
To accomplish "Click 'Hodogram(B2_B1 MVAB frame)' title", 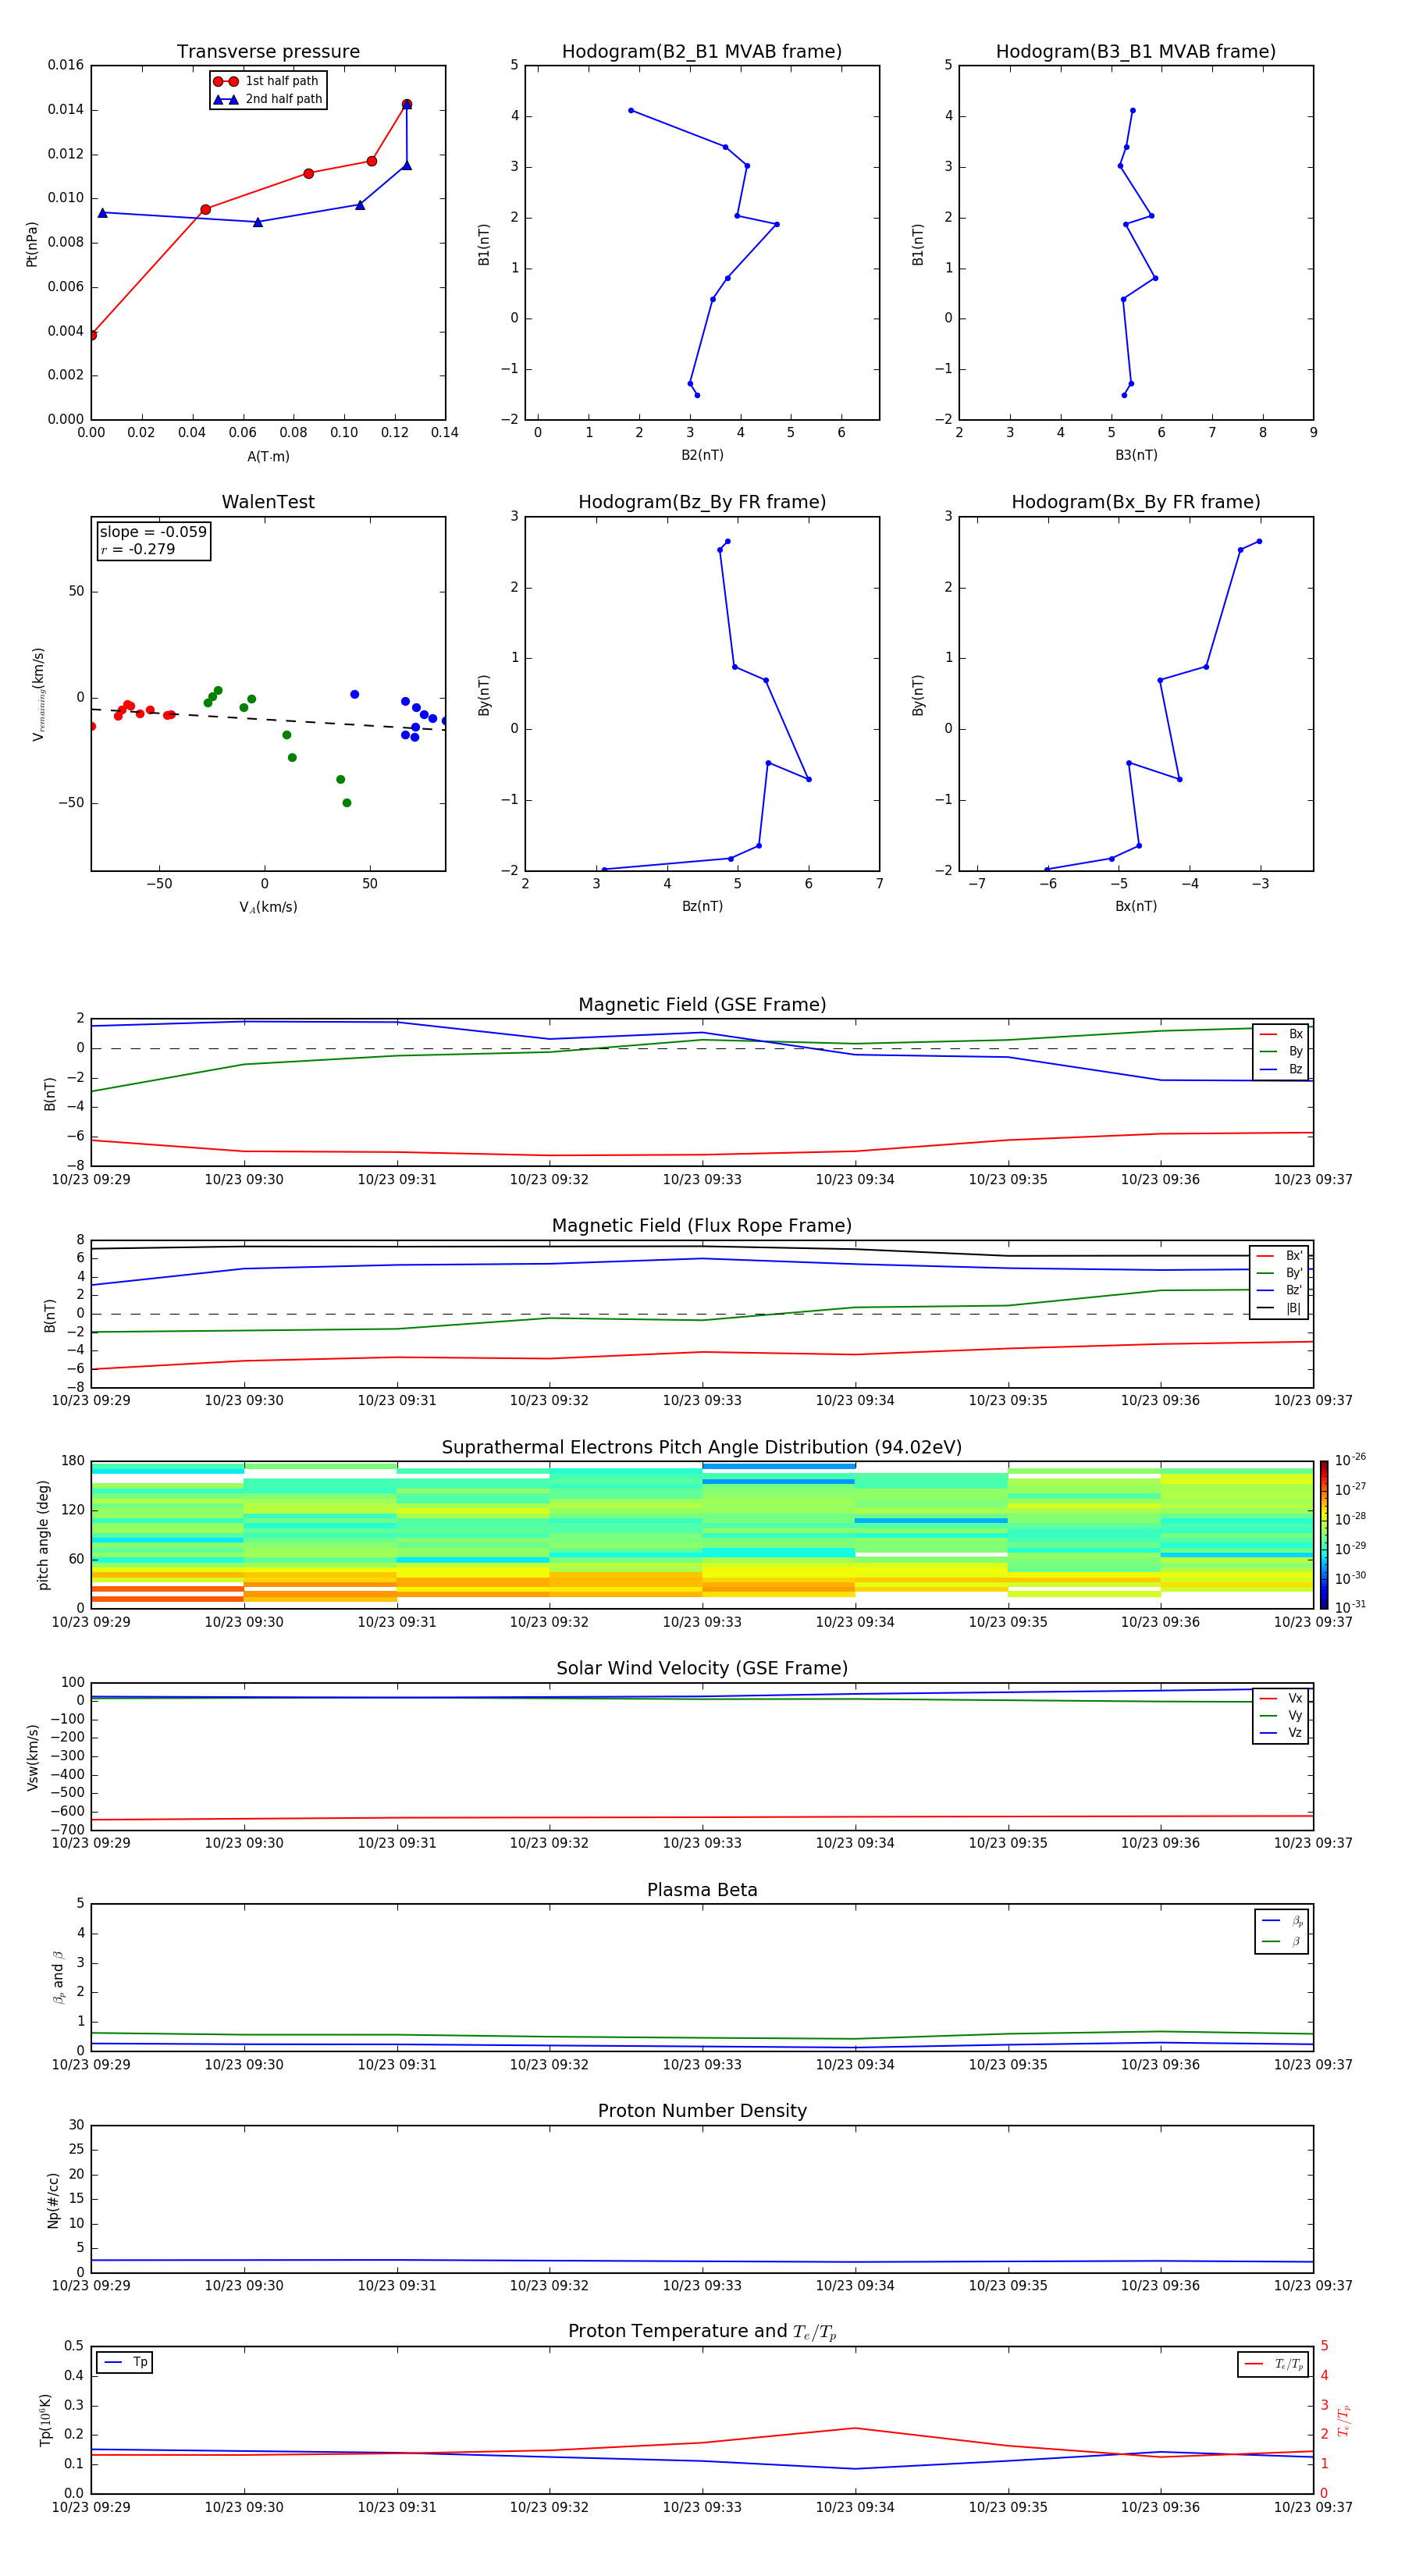I will 702,52.
